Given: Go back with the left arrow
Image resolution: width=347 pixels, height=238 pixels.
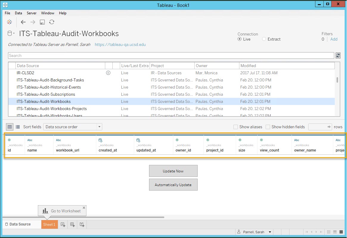Looking at the screenshot, I should (23, 22).
